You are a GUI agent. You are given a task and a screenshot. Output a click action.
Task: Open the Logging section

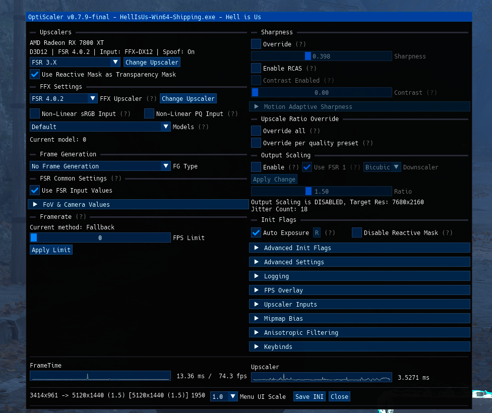click(359, 276)
